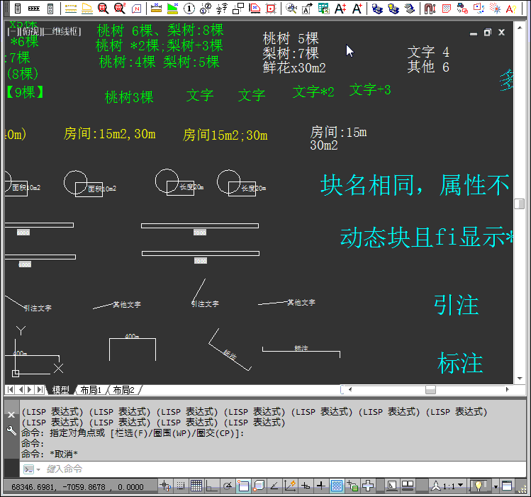Click the red hatch pattern toolbar icon
The height and width of the screenshot is (497, 531).
[x=447, y=9]
